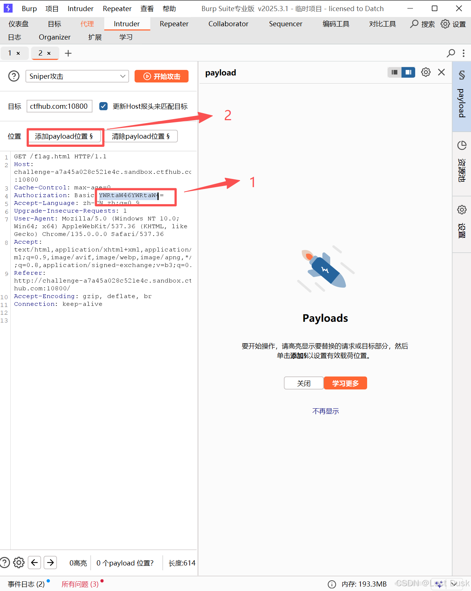471x591 pixels.
Task: Click the Accept-Encoding header line
Action: point(83,296)
